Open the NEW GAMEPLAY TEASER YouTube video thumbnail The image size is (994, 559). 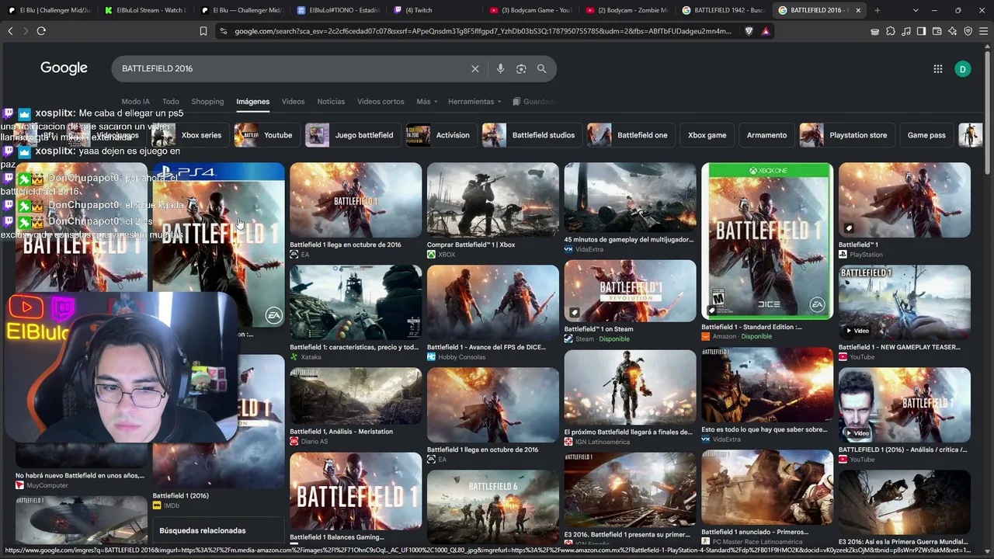[905, 303]
